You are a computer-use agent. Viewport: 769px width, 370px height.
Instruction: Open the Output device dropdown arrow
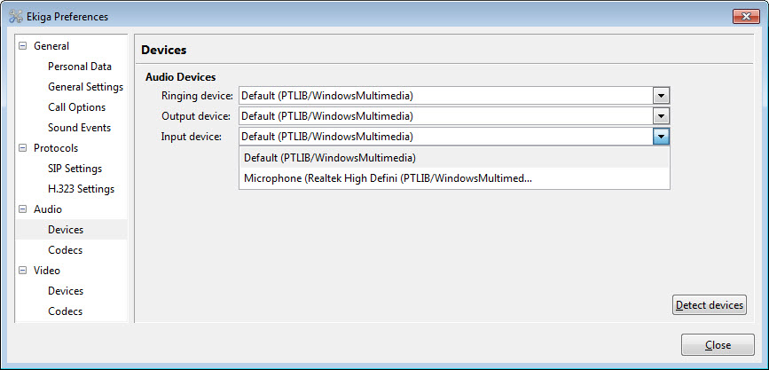[661, 116]
